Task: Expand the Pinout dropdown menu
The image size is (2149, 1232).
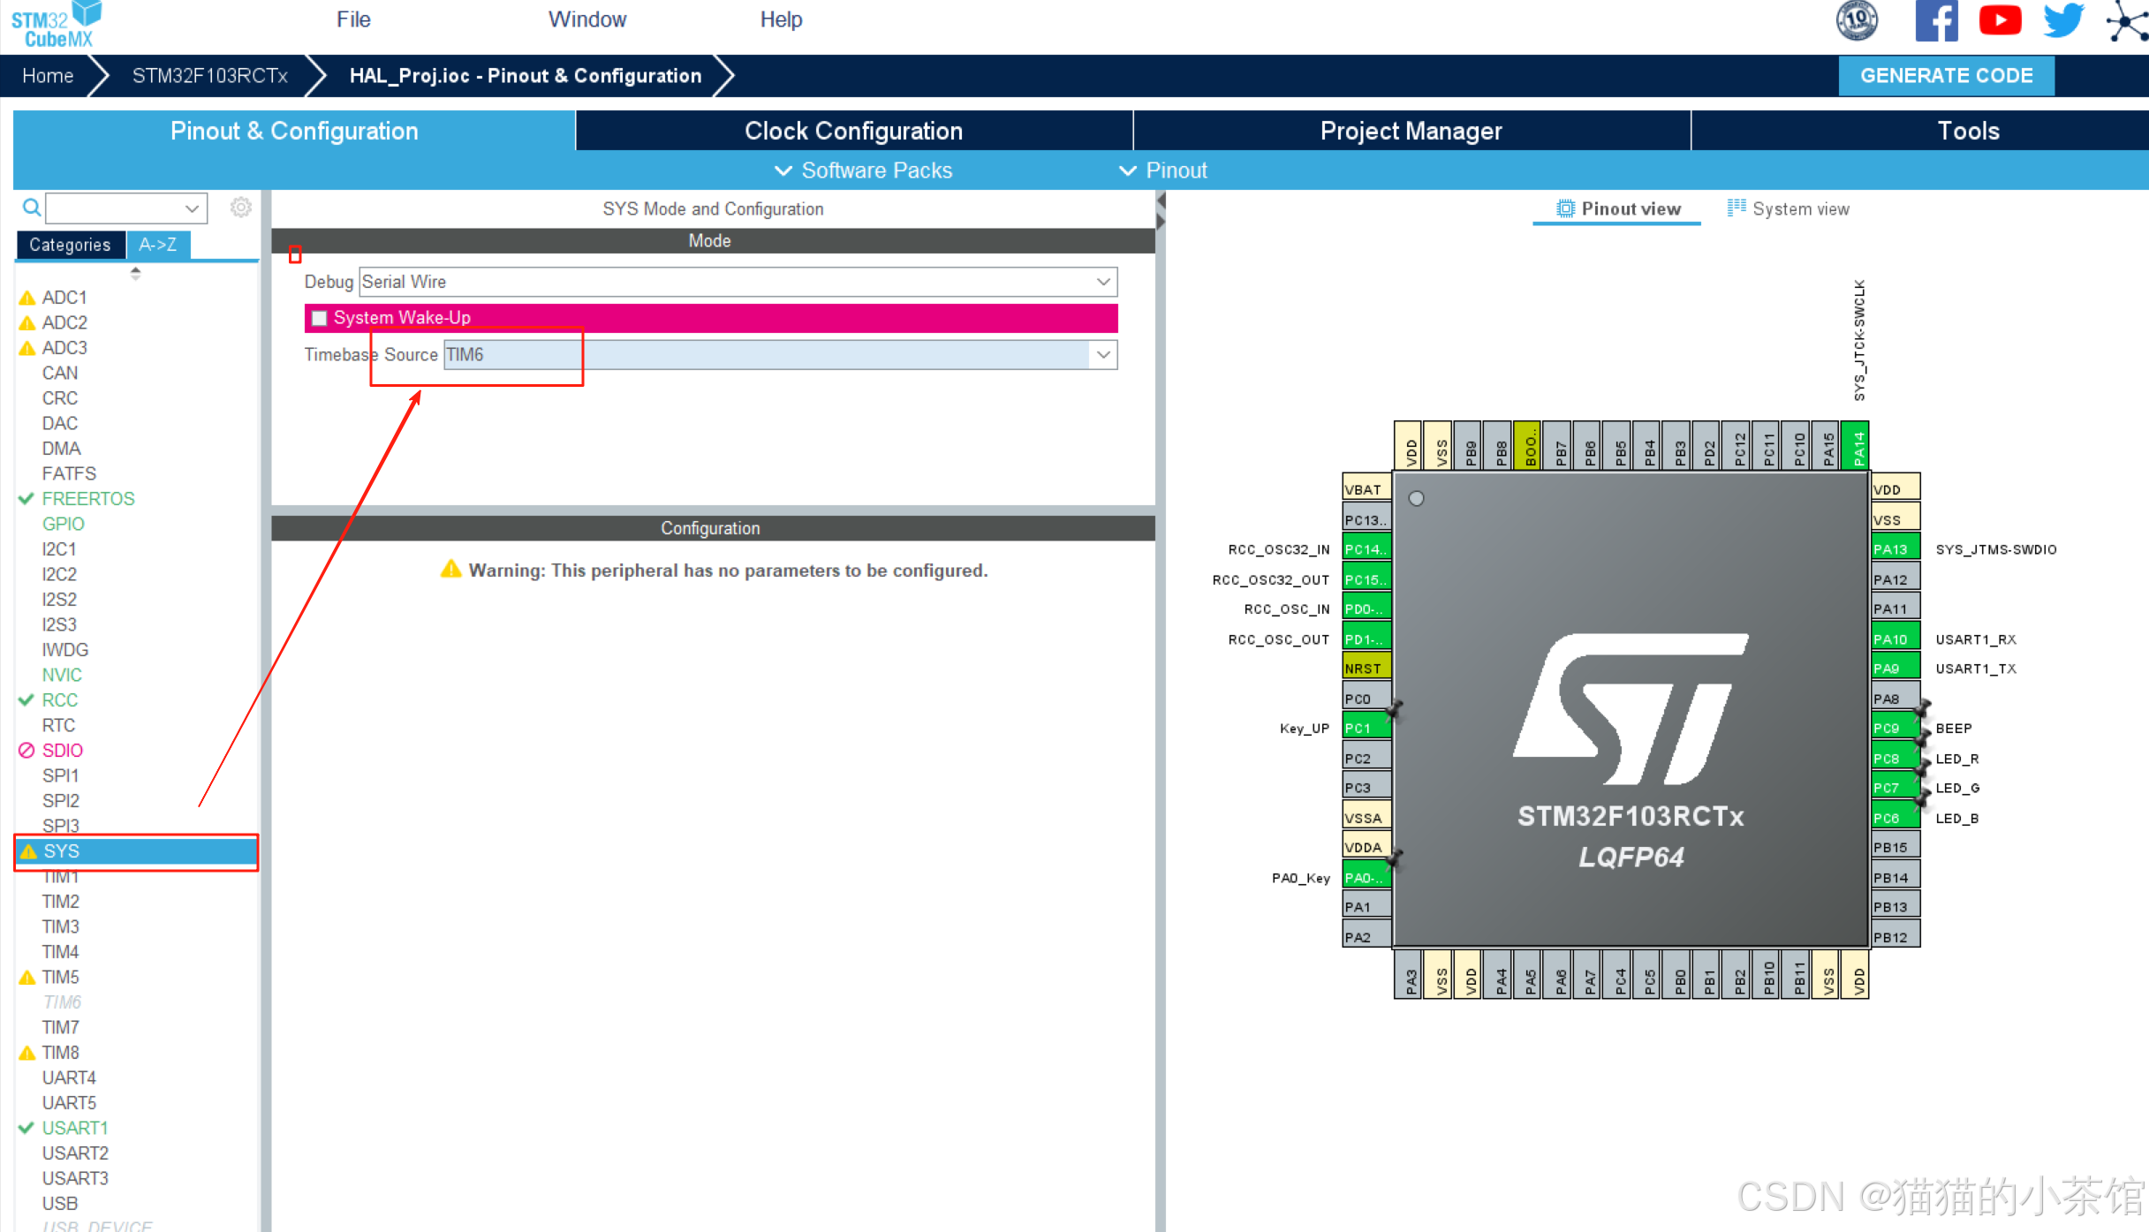Action: (x=1162, y=170)
